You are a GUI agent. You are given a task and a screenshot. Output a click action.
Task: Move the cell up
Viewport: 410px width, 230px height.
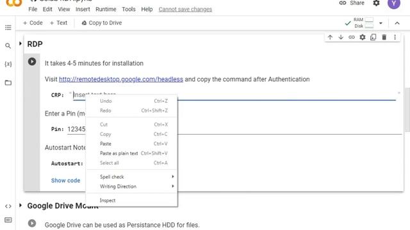[x=330, y=37]
